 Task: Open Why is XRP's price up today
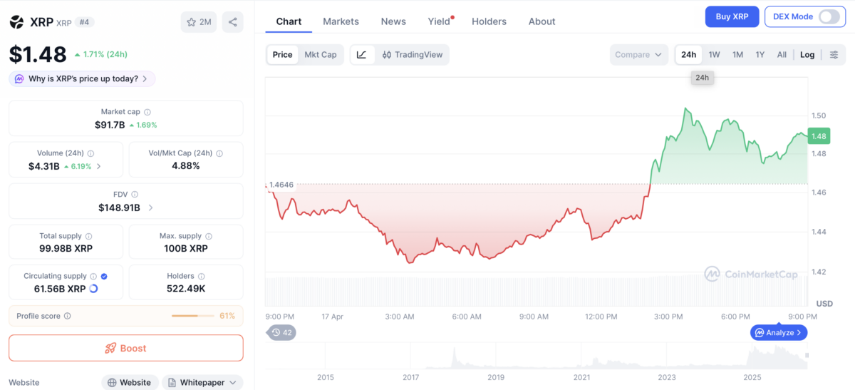pos(82,79)
